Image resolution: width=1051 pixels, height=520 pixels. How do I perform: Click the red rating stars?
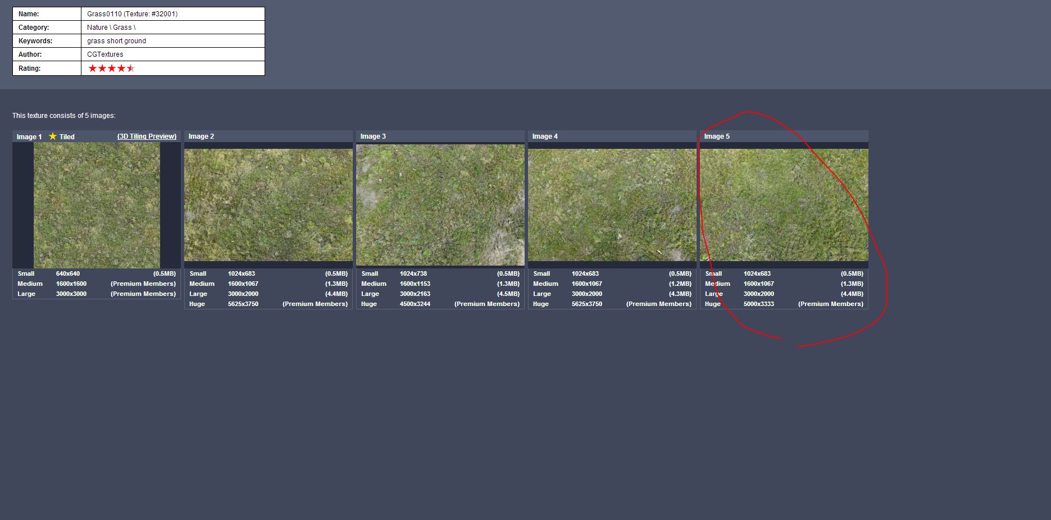coord(111,69)
